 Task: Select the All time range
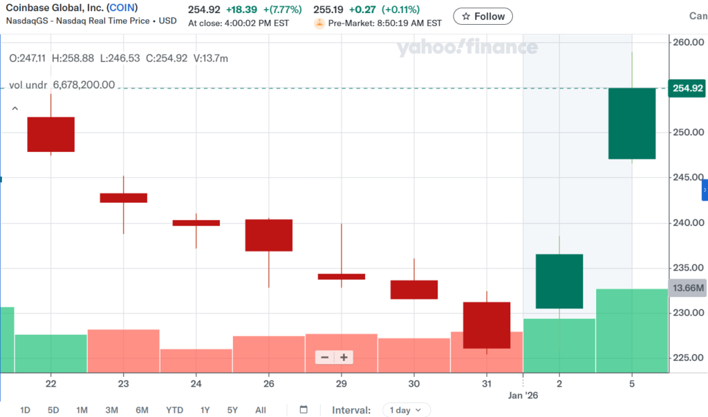coord(261,409)
